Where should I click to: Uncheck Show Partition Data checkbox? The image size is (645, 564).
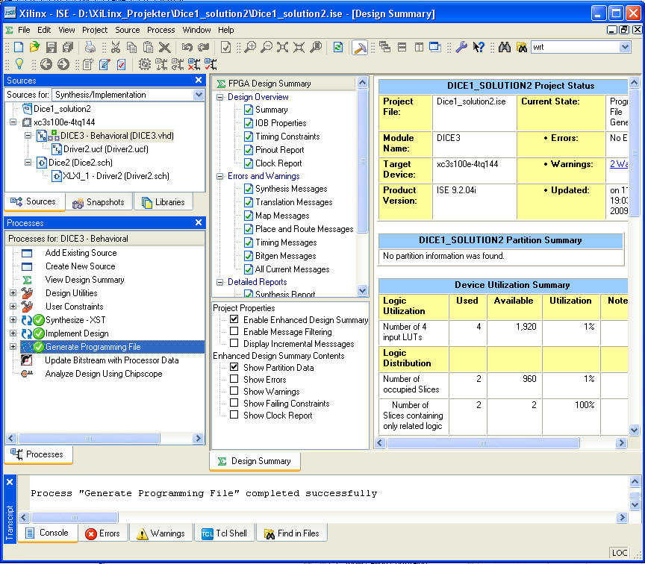click(x=234, y=367)
